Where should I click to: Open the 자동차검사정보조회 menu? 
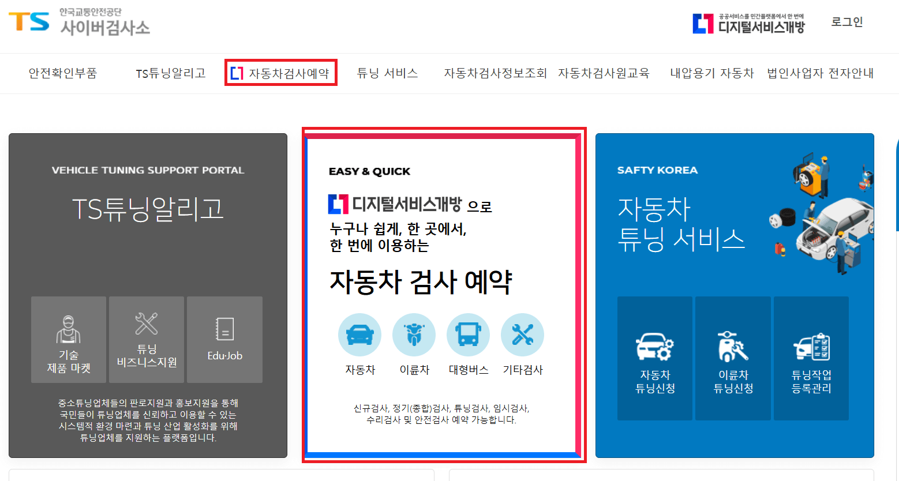(495, 73)
